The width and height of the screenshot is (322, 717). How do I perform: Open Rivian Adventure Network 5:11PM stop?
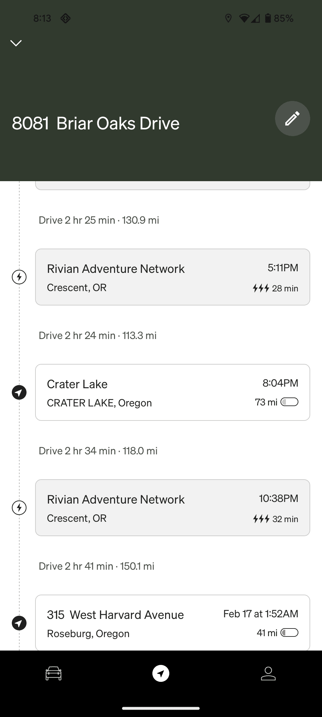click(x=172, y=277)
